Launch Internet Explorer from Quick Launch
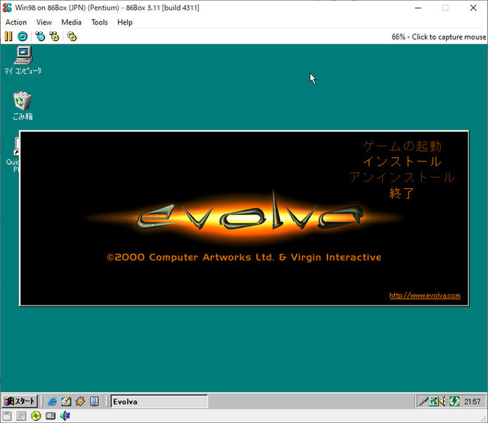488x423 pixels. coord(52,402)
